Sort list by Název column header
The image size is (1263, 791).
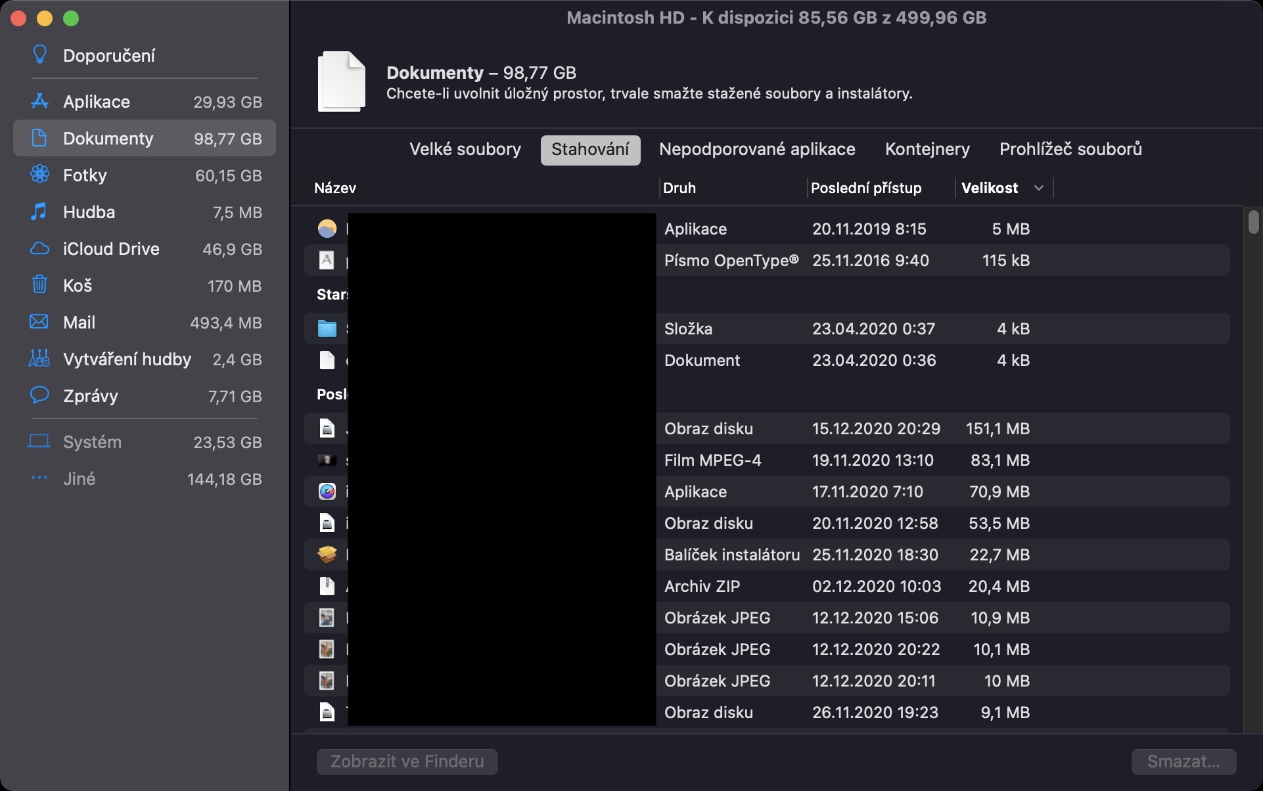tap(335, 188)
